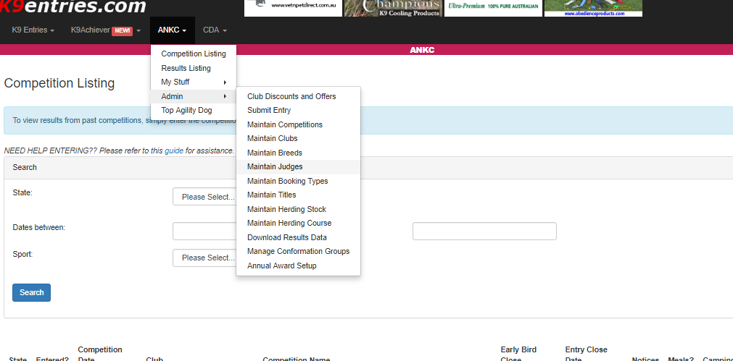The image size is (733, 361).
Task: Open Maintain Competitions
Action: click(298, 124)
